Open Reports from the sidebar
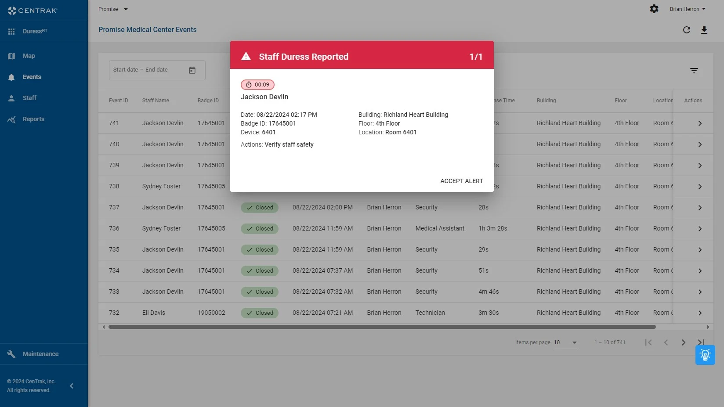 (x=33, y=119)
